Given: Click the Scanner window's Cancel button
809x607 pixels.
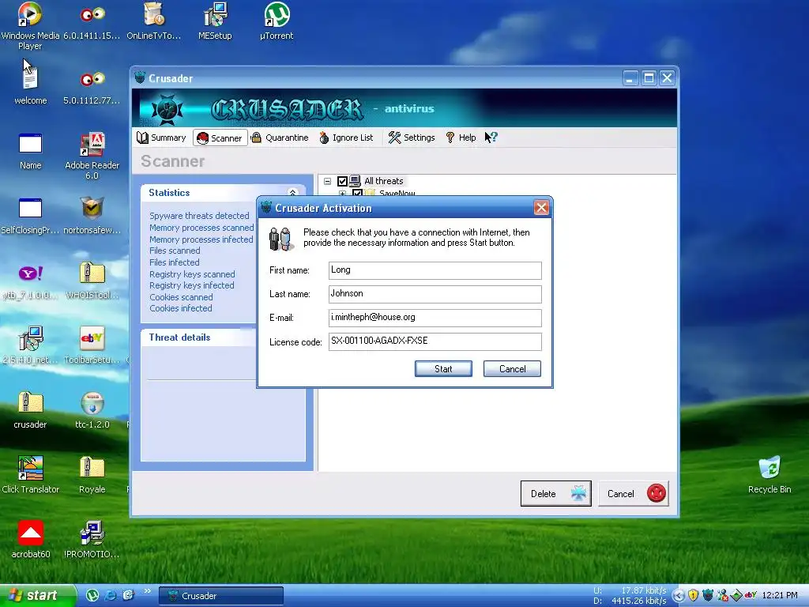Looking at the screenshot, I should [x=634, y=493].
